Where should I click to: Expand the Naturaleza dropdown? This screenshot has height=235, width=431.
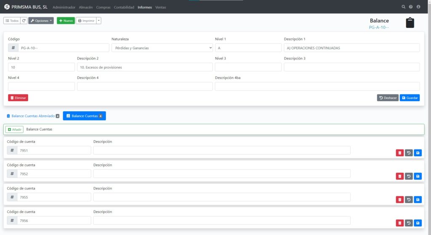coord(162,48)
